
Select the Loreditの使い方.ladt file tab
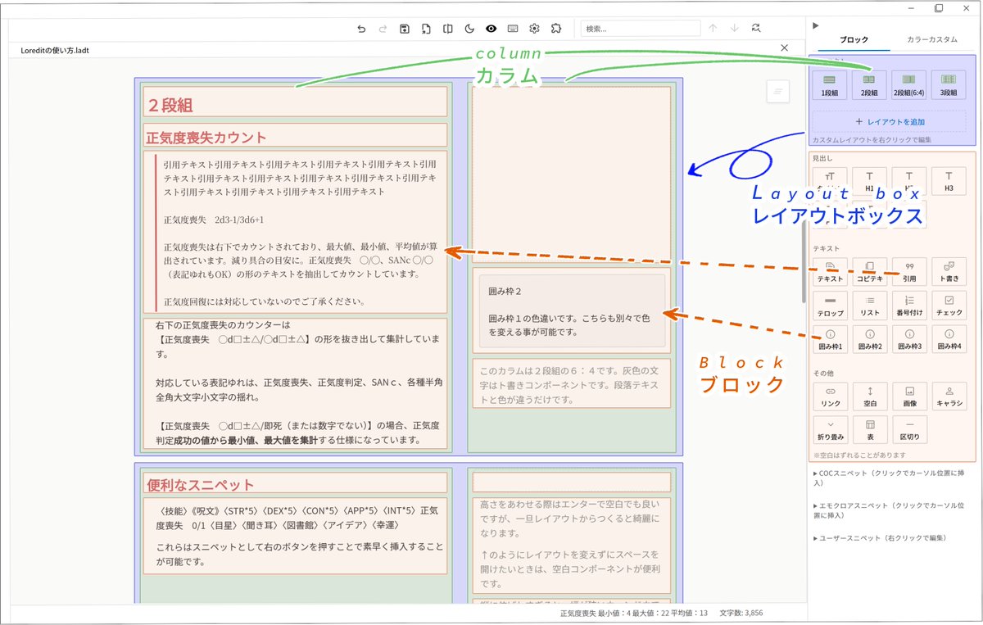pyautogui.click(x=56, y=50)
